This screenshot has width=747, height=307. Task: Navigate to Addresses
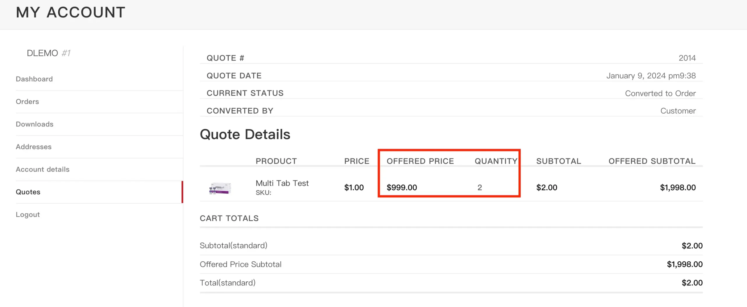pyautogui.click(x=34, y=147)
